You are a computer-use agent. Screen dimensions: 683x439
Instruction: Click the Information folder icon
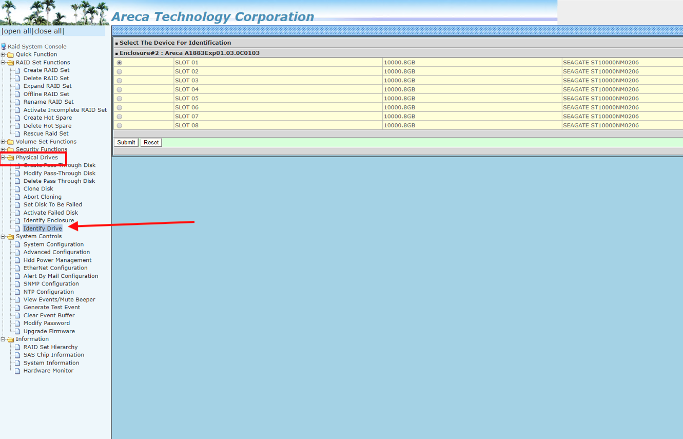(x=10, y=339)
